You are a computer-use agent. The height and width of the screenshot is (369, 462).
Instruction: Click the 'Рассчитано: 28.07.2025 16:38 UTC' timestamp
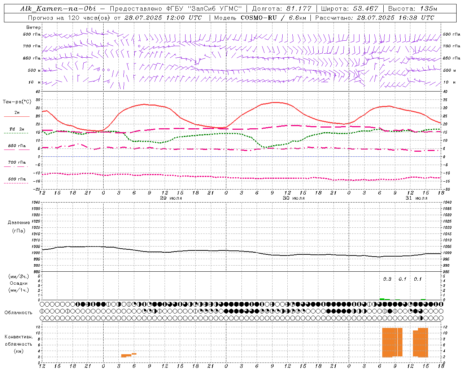(x=375, y=18)
